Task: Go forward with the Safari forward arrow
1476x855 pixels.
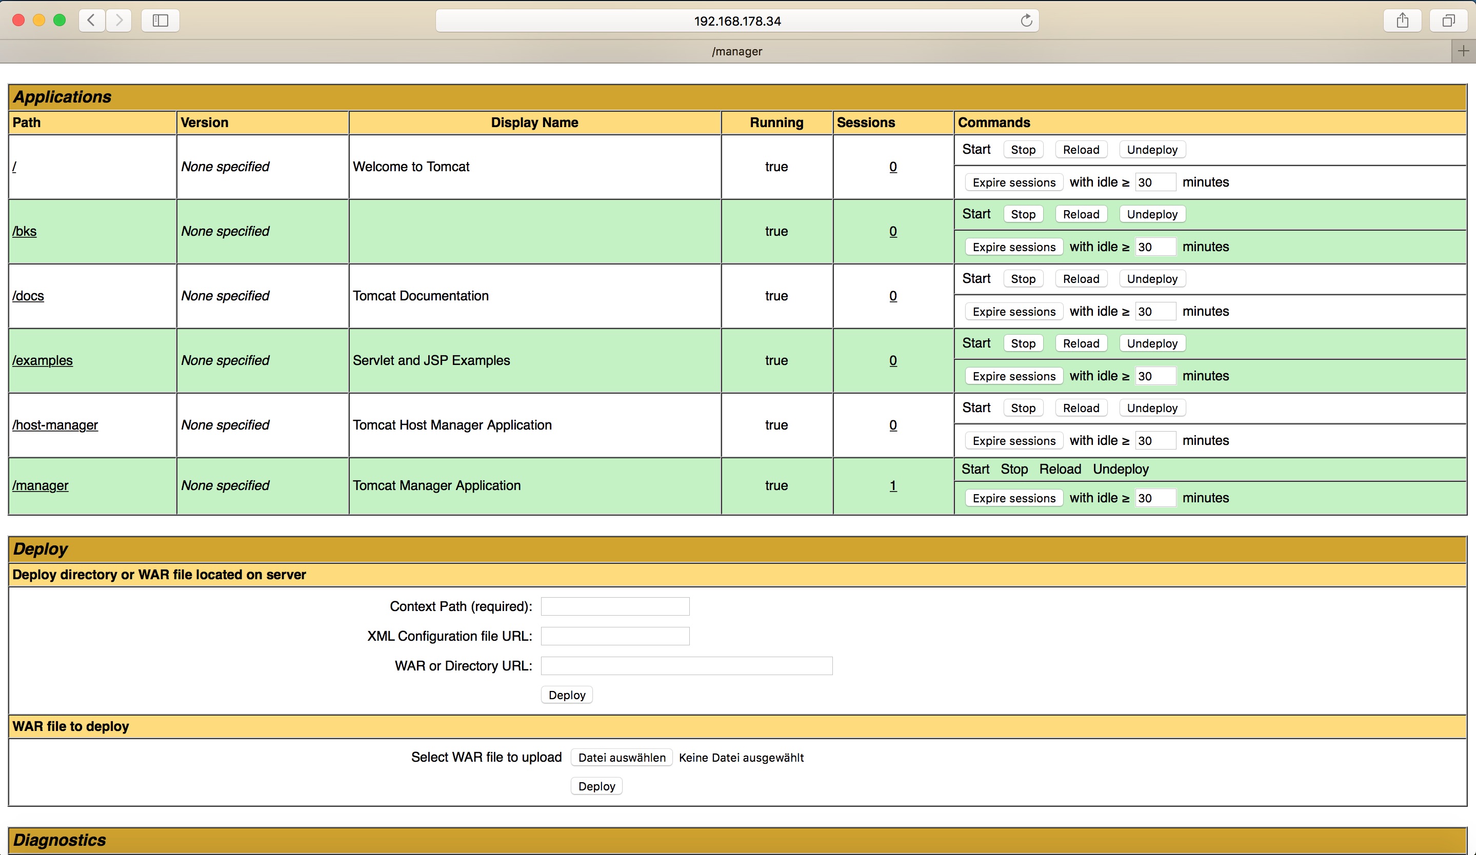Action: pos(119,21)
